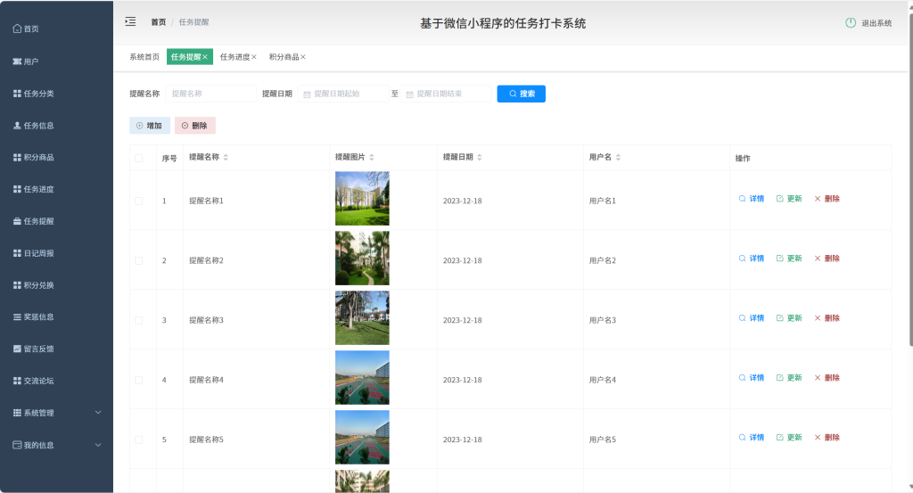This screenshot has width=913, height=493.
Task: Open 任务进度 in the sidebar
Action: (x=33, y=189)
